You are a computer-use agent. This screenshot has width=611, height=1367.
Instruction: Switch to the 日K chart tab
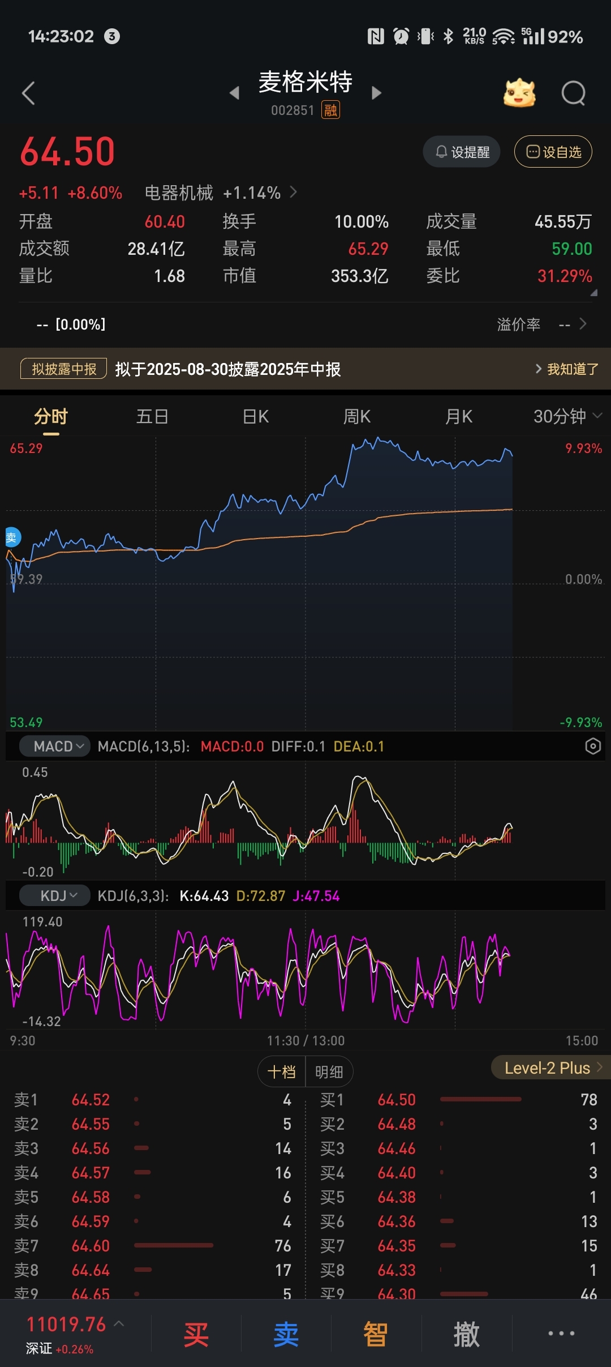click(x=256, y=417)
